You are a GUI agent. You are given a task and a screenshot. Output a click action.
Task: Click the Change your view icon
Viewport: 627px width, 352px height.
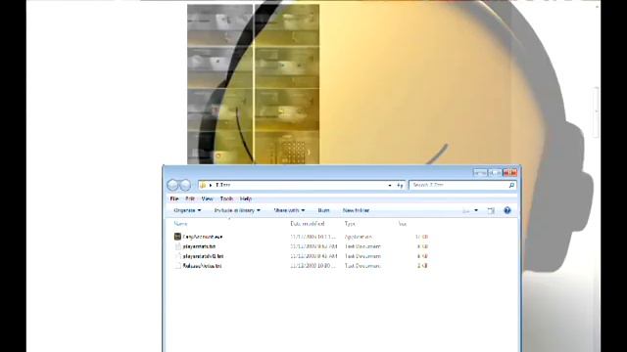point(466,211)
